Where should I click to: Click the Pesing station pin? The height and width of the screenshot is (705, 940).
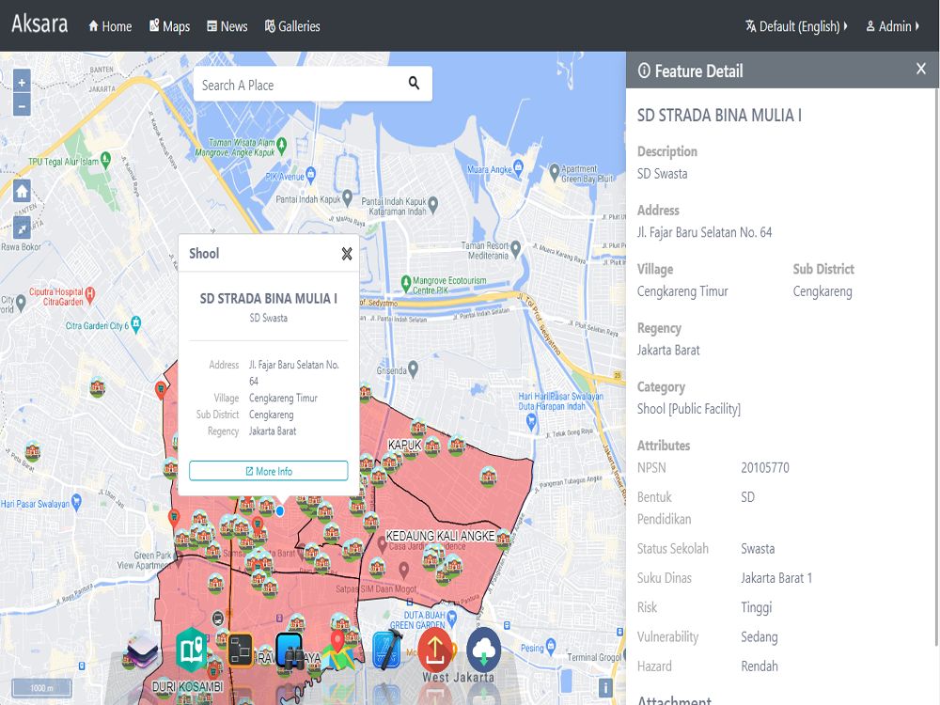point(551,647)
